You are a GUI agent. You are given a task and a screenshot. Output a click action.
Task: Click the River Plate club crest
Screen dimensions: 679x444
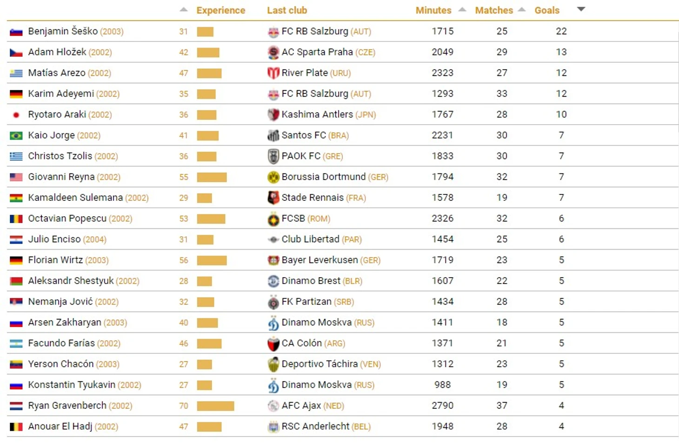pos(273,73)
